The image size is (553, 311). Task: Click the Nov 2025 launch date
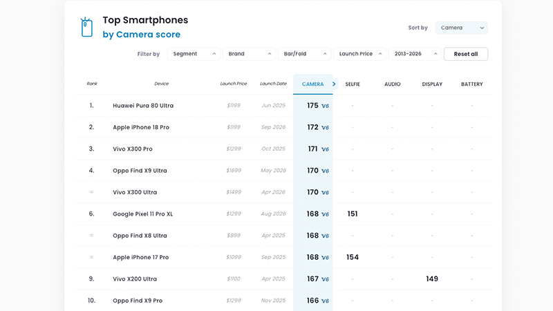(x=273, y=301)
